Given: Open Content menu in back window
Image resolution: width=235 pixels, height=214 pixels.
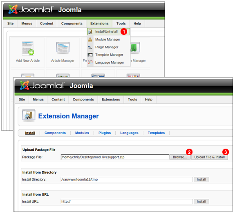Looking at the screenshot, I should [47, 24].
